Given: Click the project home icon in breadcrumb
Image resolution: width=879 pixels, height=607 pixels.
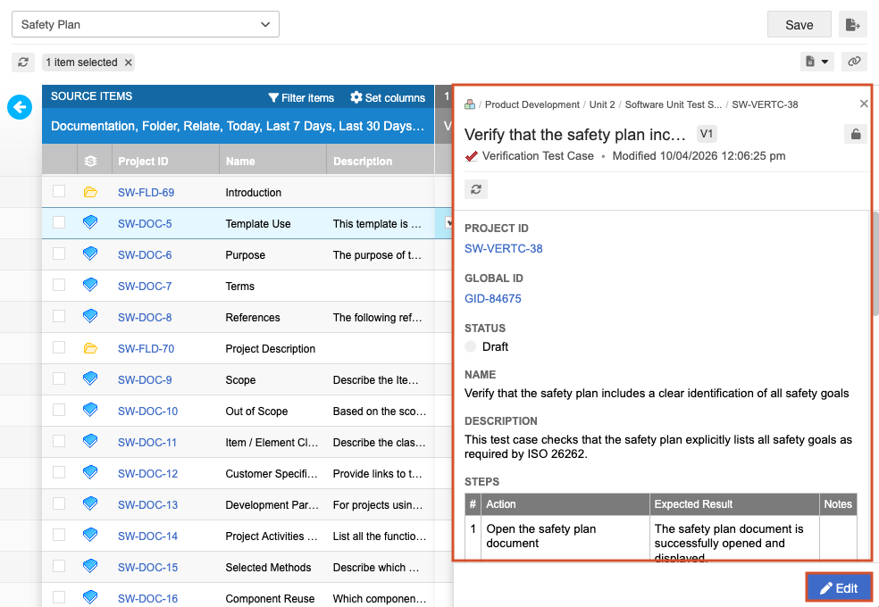Looking at the screenshot, I should 470,104.
